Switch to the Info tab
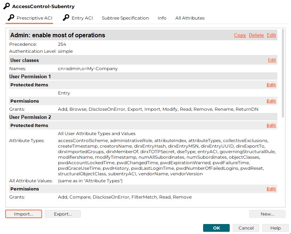The height and width of the screenshot is (234, 291). [162, 18]
